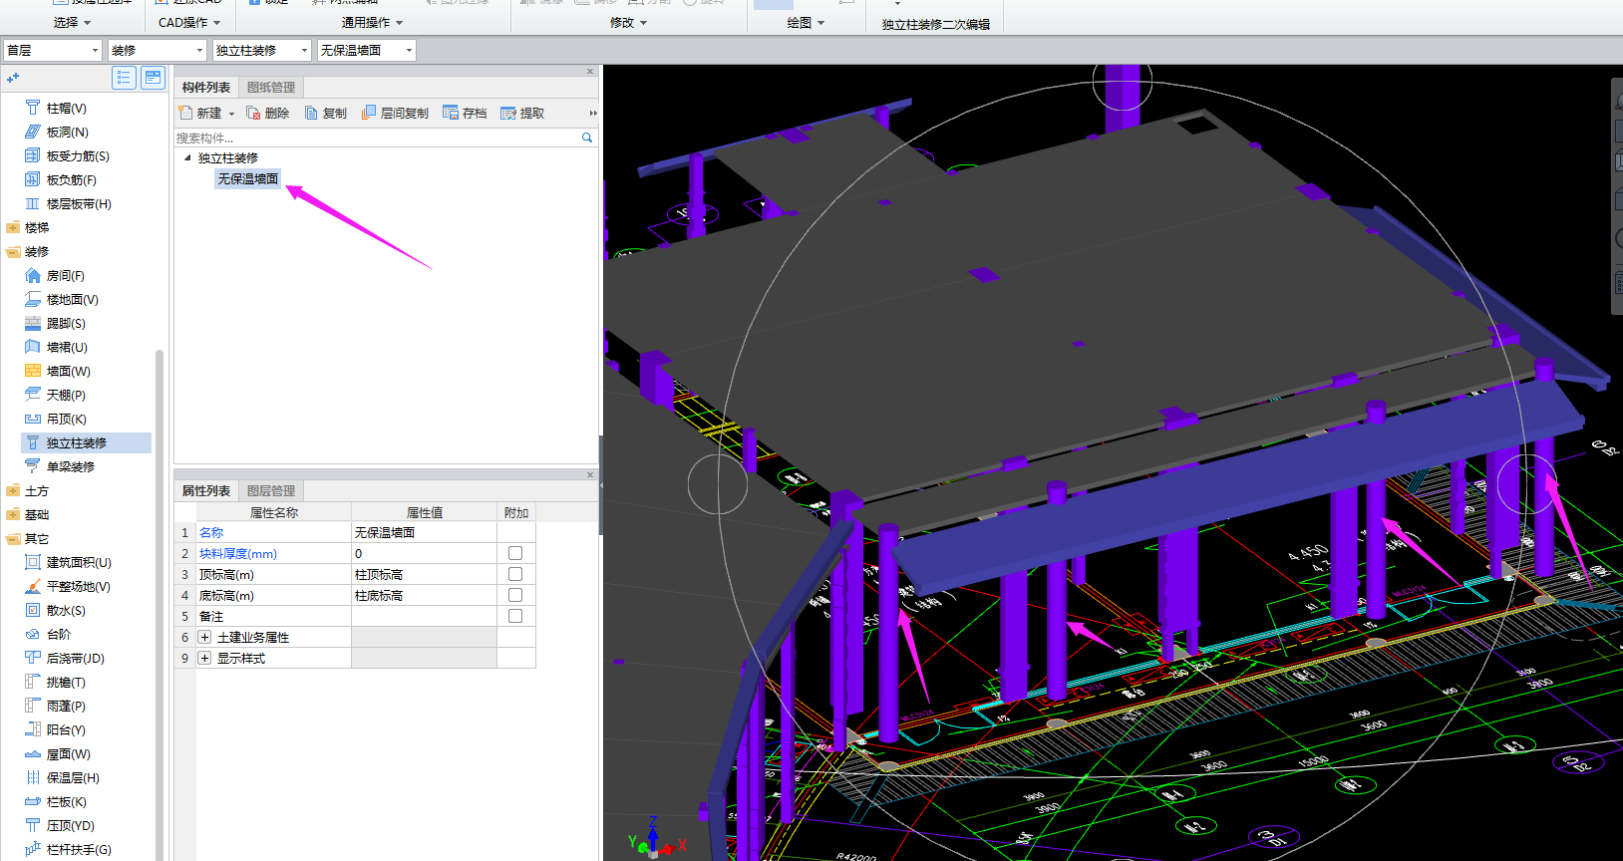Screen dimensions: 1623x861
Task: Switch navigation to list view icon
Action: tap(124, 78)
